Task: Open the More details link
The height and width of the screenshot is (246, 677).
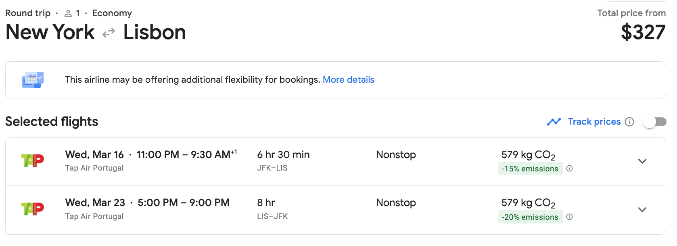Action: tap(348, 80)
